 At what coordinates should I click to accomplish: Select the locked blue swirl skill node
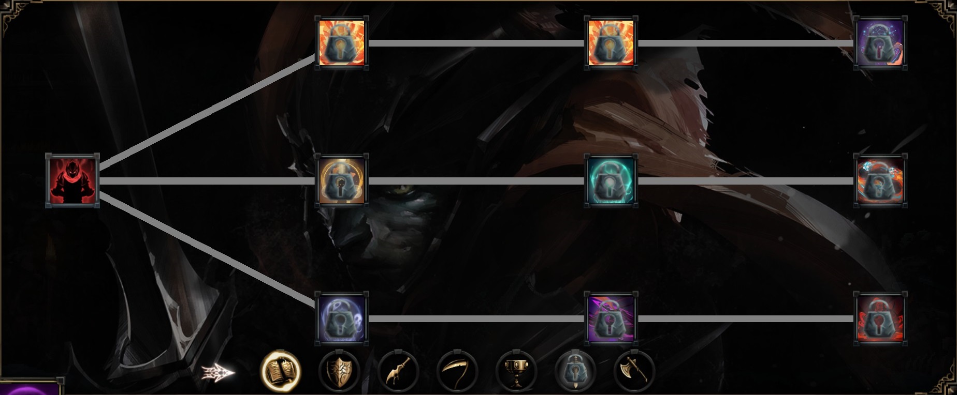342,318
